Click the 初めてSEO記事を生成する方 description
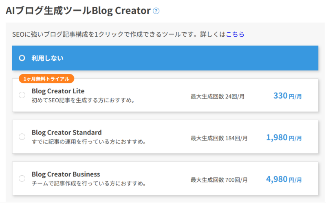 (83, 100)
